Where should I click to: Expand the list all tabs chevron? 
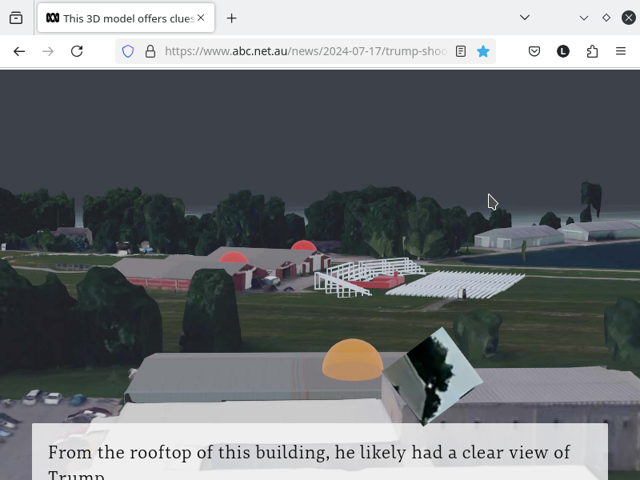point(525,18)
